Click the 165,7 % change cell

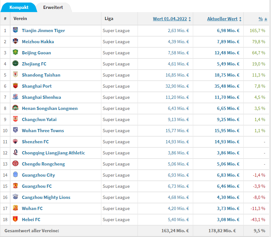(x=257, y=30)
